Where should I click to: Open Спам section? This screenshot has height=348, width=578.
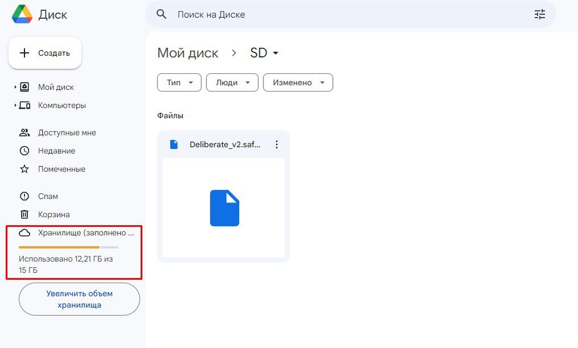pos(48,196)
